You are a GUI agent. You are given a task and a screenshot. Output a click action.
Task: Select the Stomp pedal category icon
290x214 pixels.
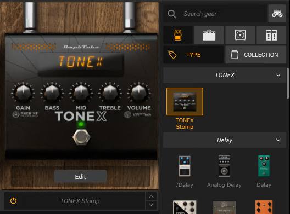point(178,35)
